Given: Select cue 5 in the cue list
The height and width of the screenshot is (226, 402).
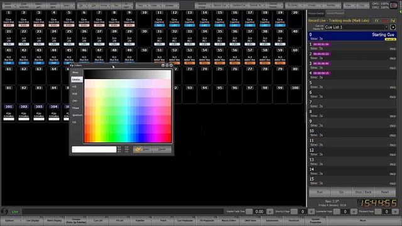Looking at the screenshot, I should pos(352,85).
